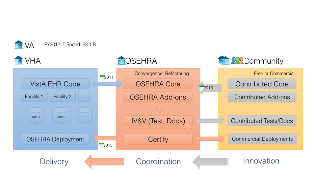The image size is (316, 178).
Task: Select the OSEHRA Core box
Action: pyautogui.click(x=158, y=84)
